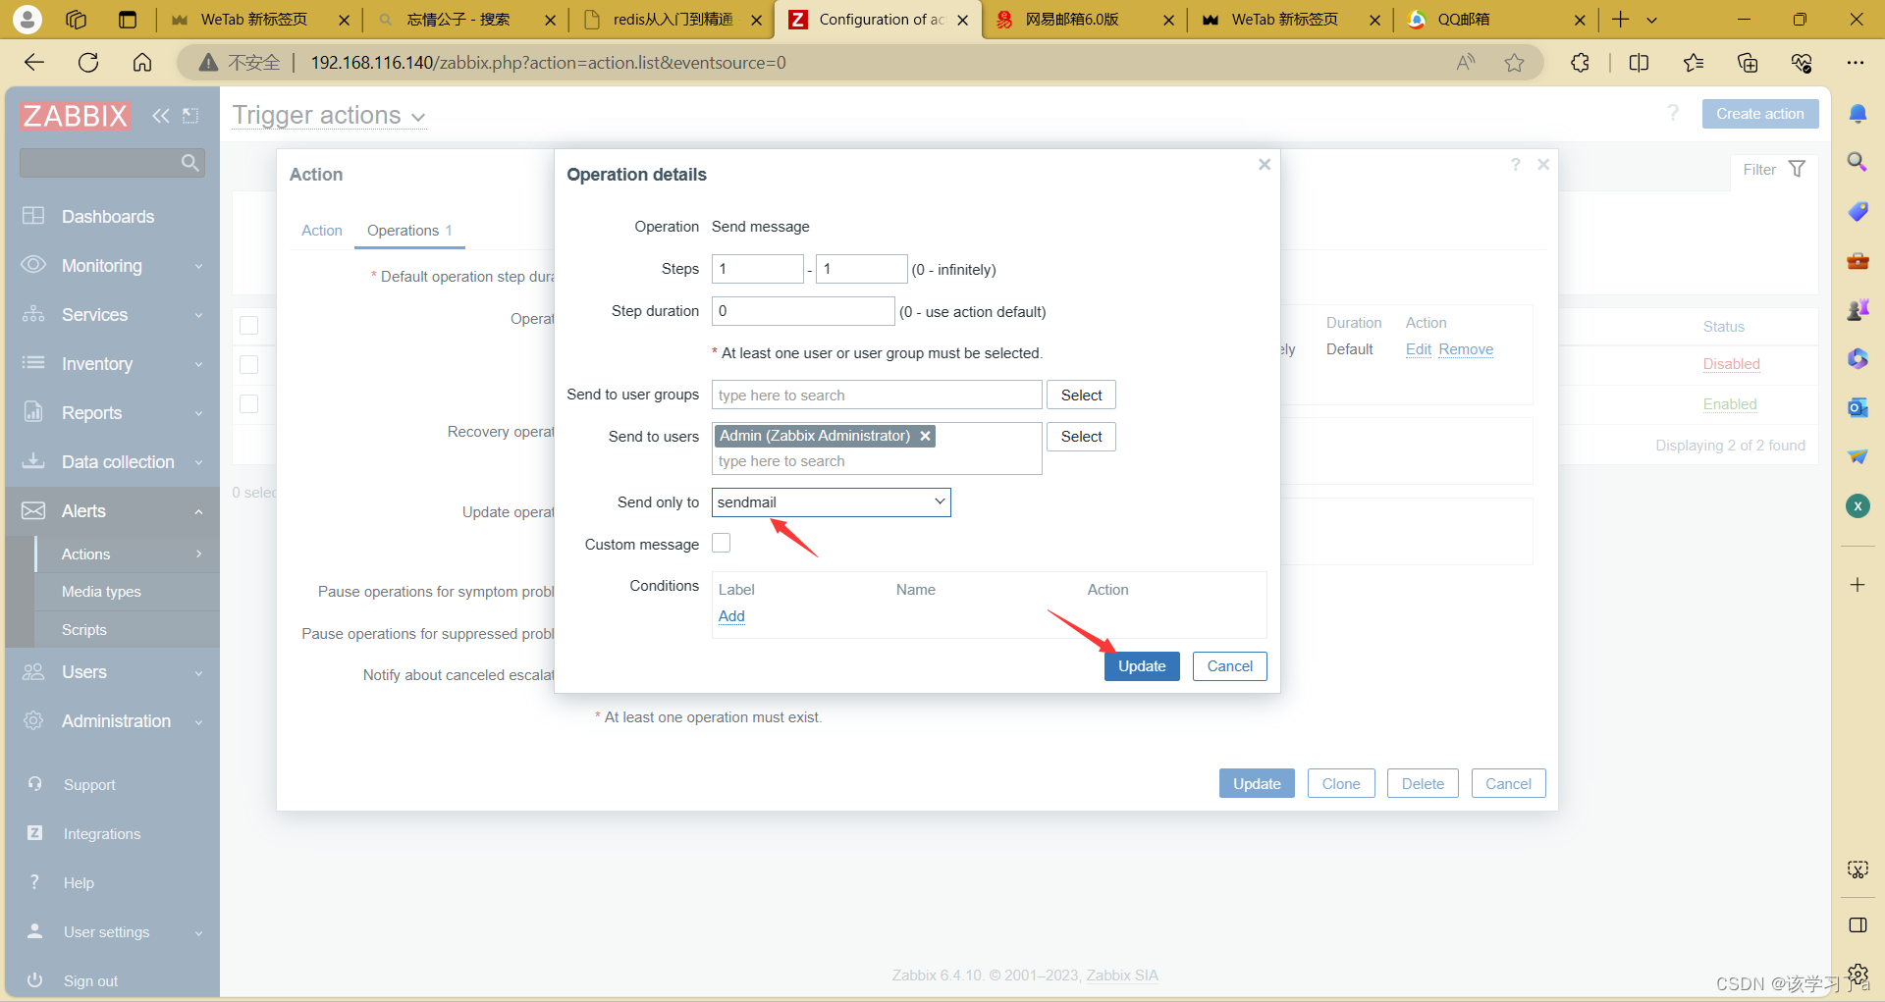Image resolution: width=1885 pixels, height=1002 pixels.
Task: Click the Action dialog help icon
Action: (1516, 165)
